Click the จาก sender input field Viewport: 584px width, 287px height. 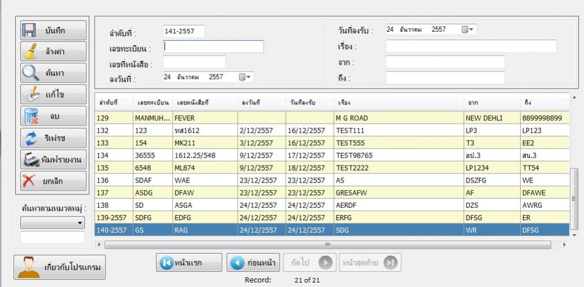point(445,62)
